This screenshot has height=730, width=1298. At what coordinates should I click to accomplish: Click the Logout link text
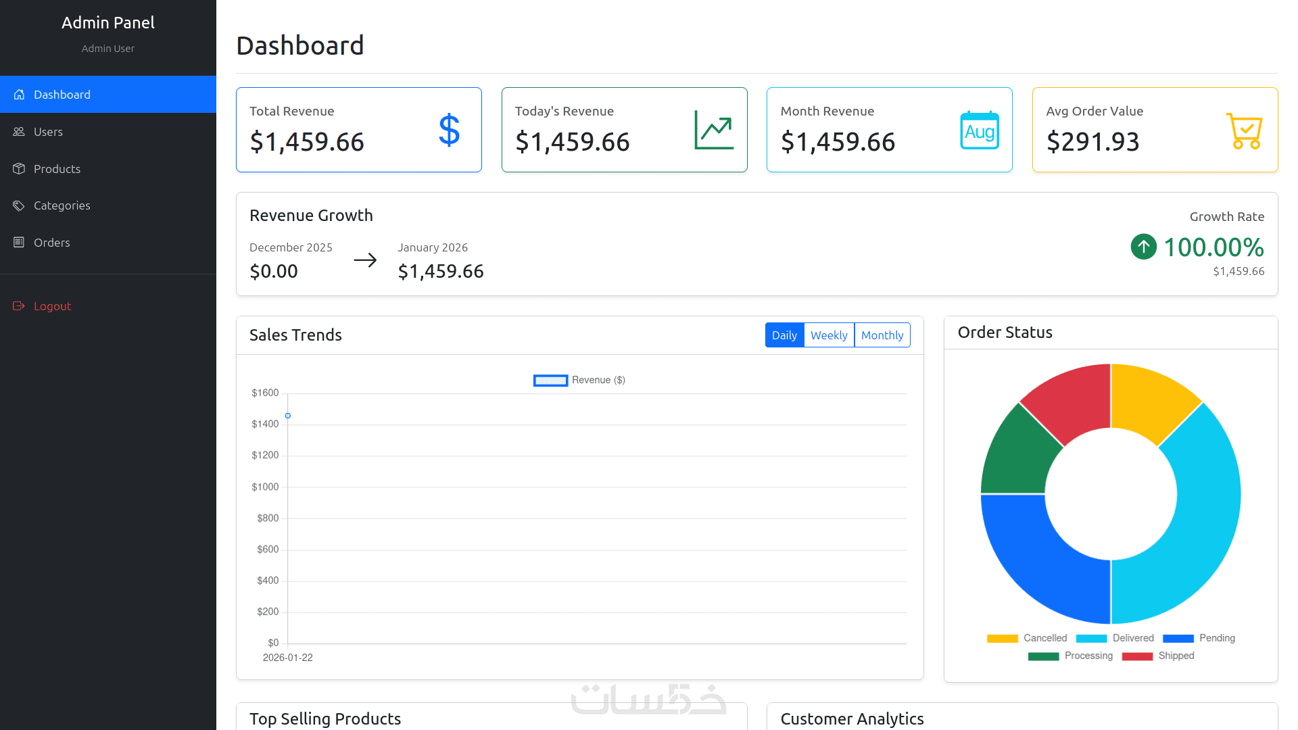[52, 306]
